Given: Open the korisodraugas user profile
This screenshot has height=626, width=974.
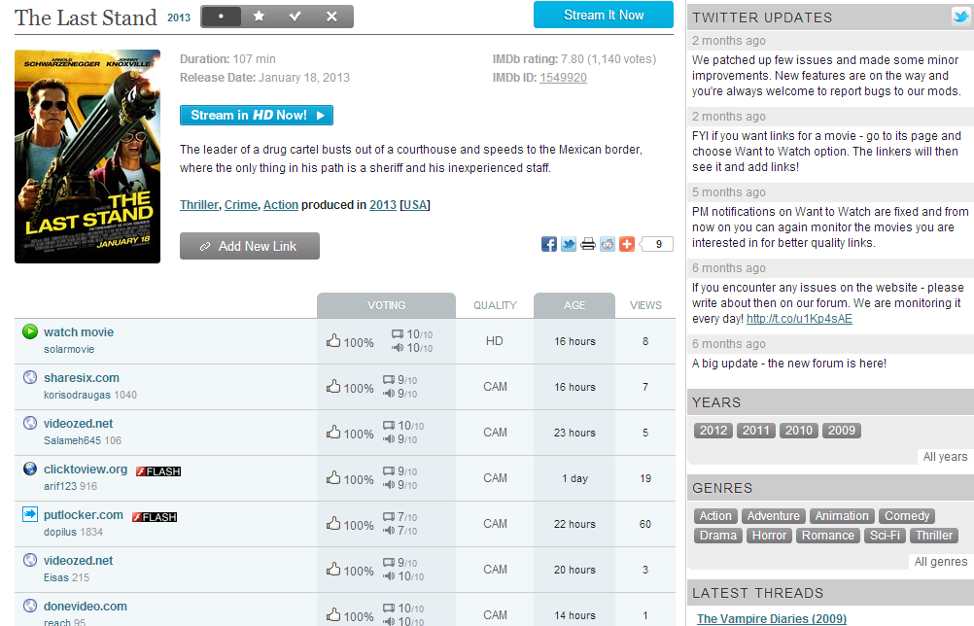Looking at the screenshot, I should tap(77, 395).
